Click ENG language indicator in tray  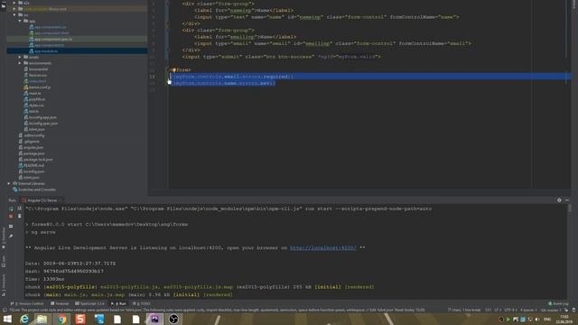pos(547,320)
